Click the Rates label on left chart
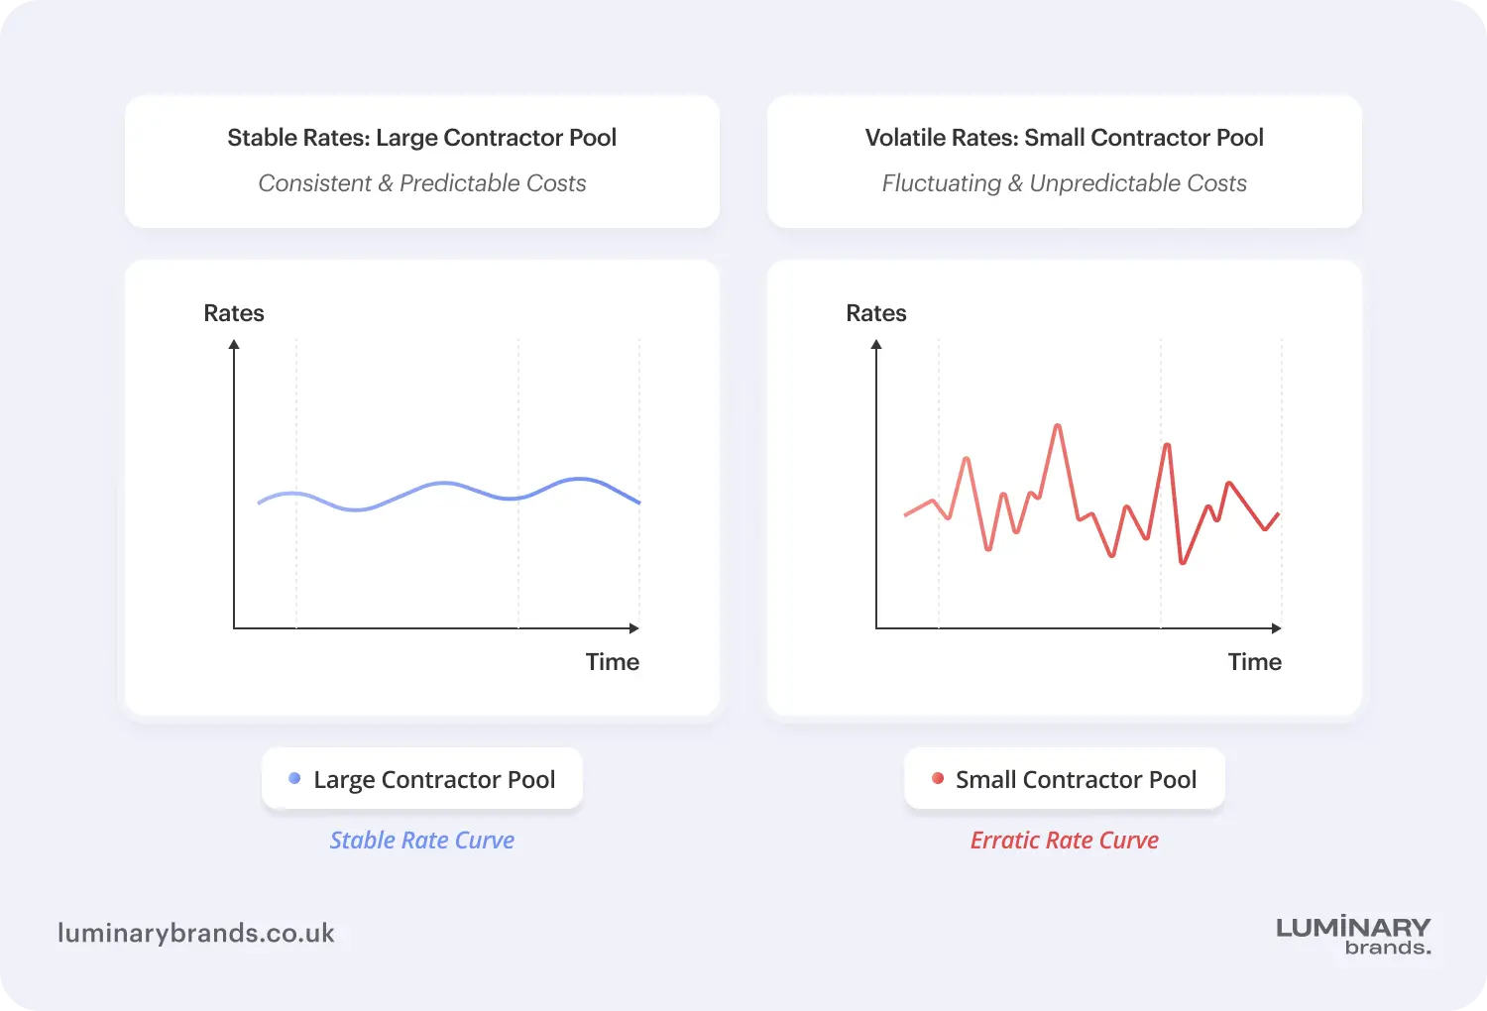This screenshot has height=1011, width=1487. pyautogui.click(x=234, y=313)
